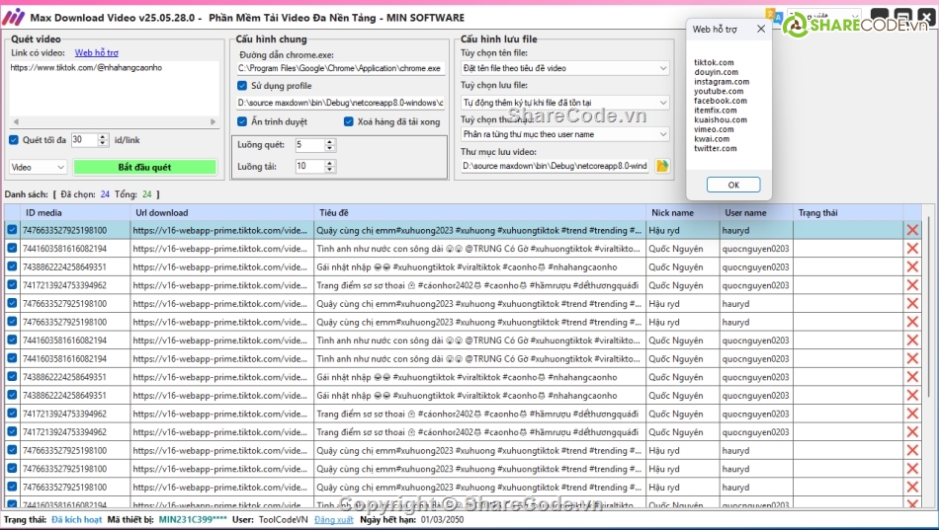939x530 pixels.
Task: Increase Luồng tải value with up arrow
Action: click(x=329, y=163)
